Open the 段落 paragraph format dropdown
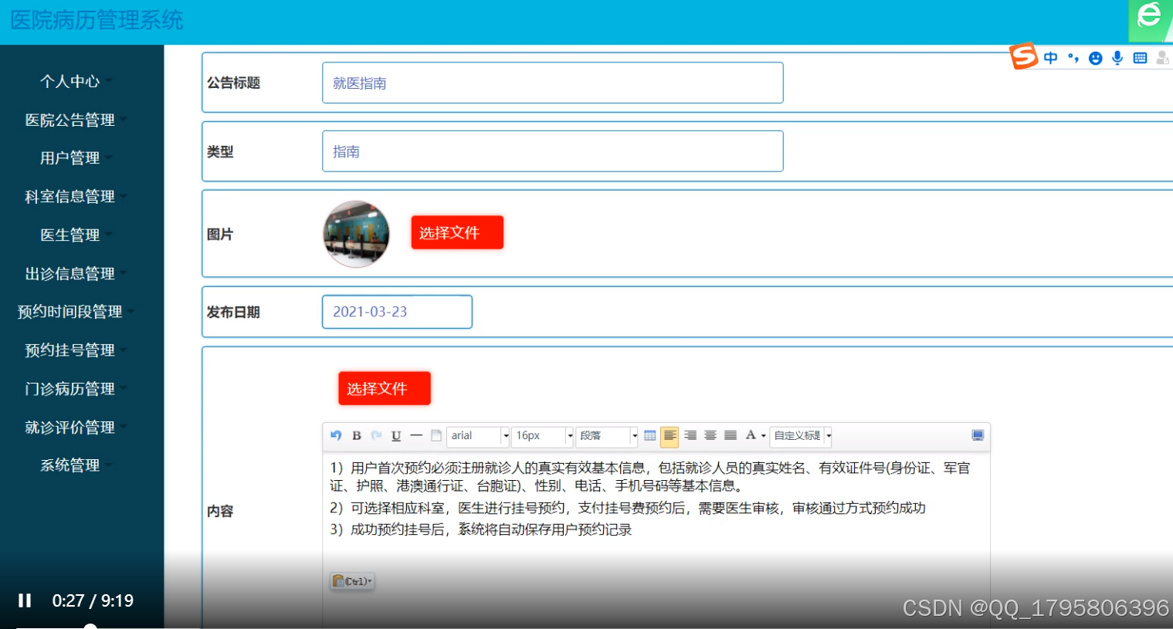The image size is (1173, 629). pos(607,436)
